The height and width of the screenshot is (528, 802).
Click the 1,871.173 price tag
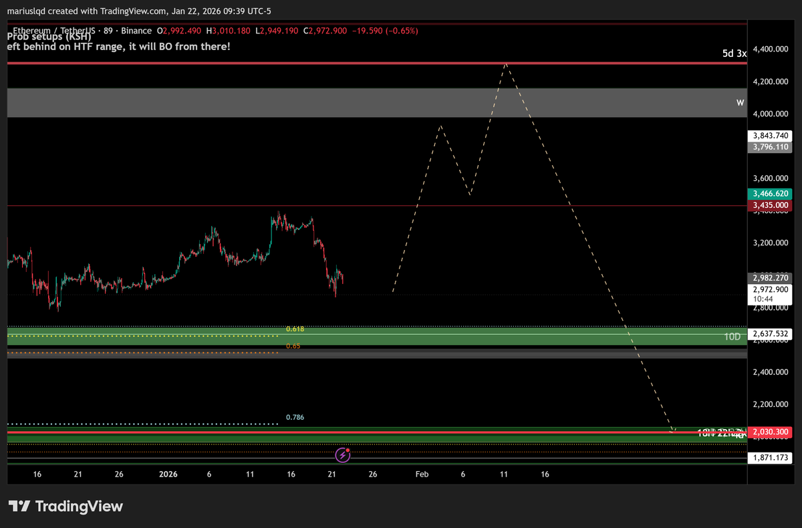click(x=769, y=457)
